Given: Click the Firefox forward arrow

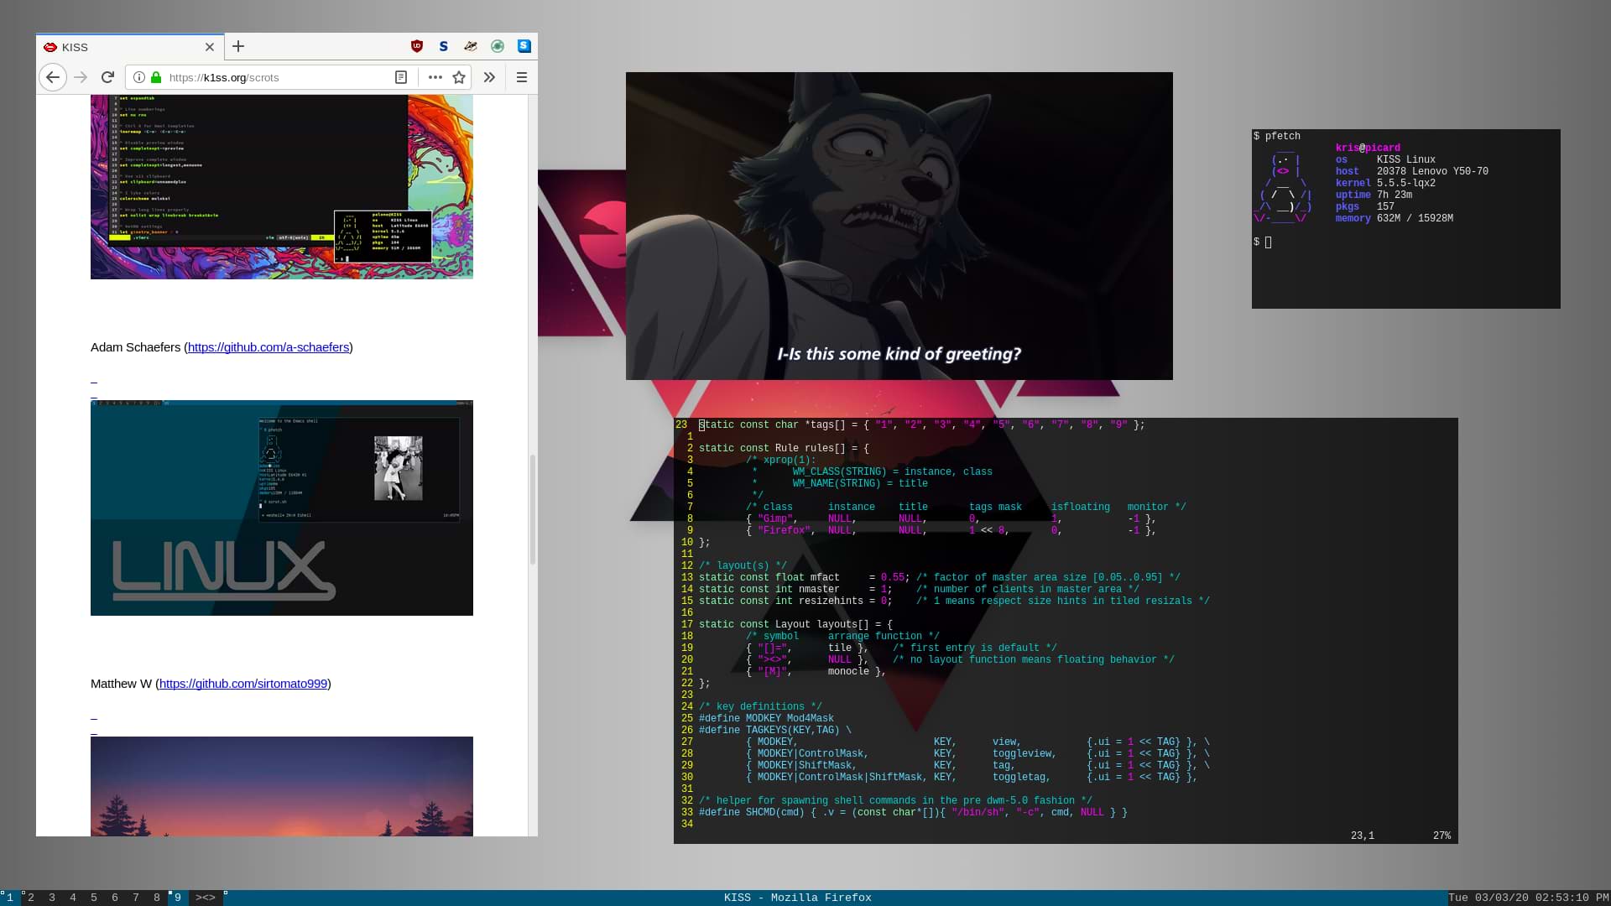Looking at the screenshot, I should pos(81,77).
